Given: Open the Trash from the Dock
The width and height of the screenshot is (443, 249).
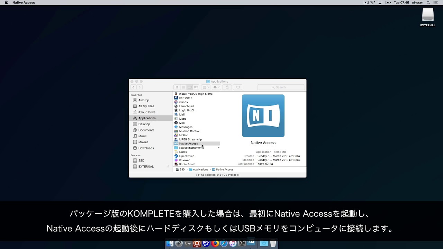Looking at the screenshot, I should (x=273, y=243).
